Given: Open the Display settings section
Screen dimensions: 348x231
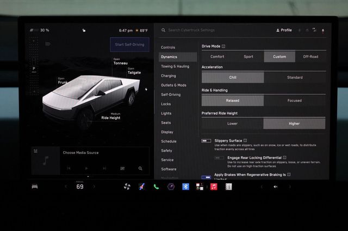Looking at the screenshot, I should pyautogui.click(x=178, y=132).
